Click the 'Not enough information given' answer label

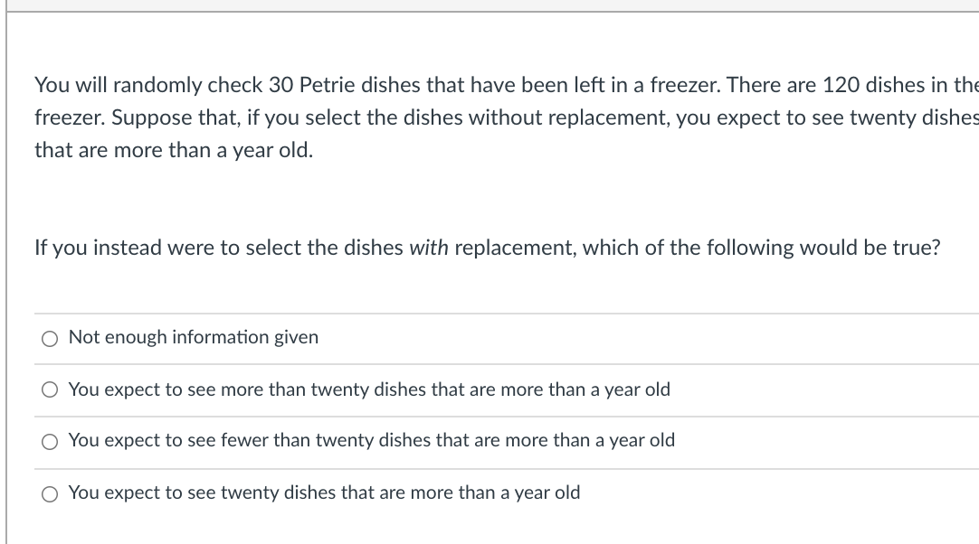[x=194, y=337]
